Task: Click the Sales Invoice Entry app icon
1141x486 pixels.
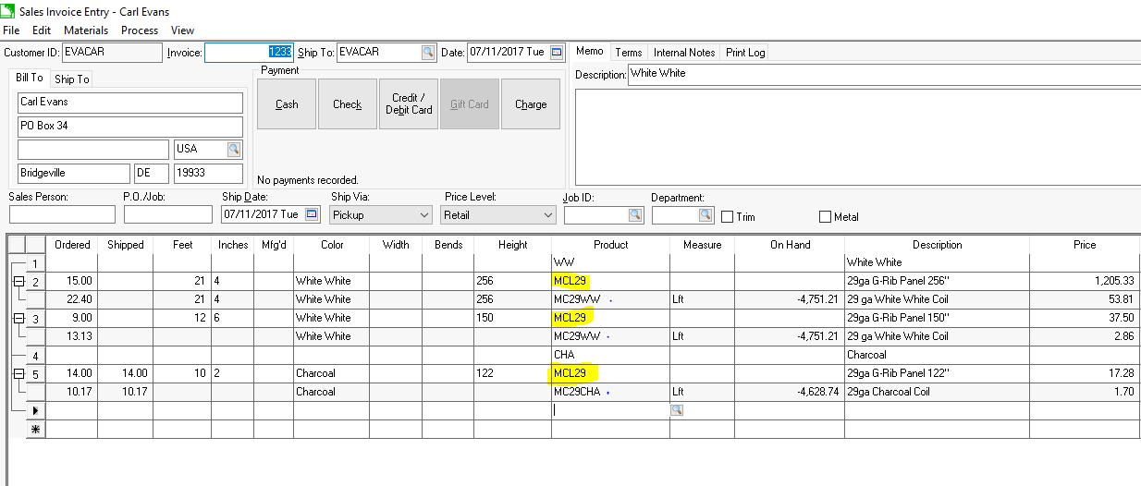Action: (x=9, y=12)
